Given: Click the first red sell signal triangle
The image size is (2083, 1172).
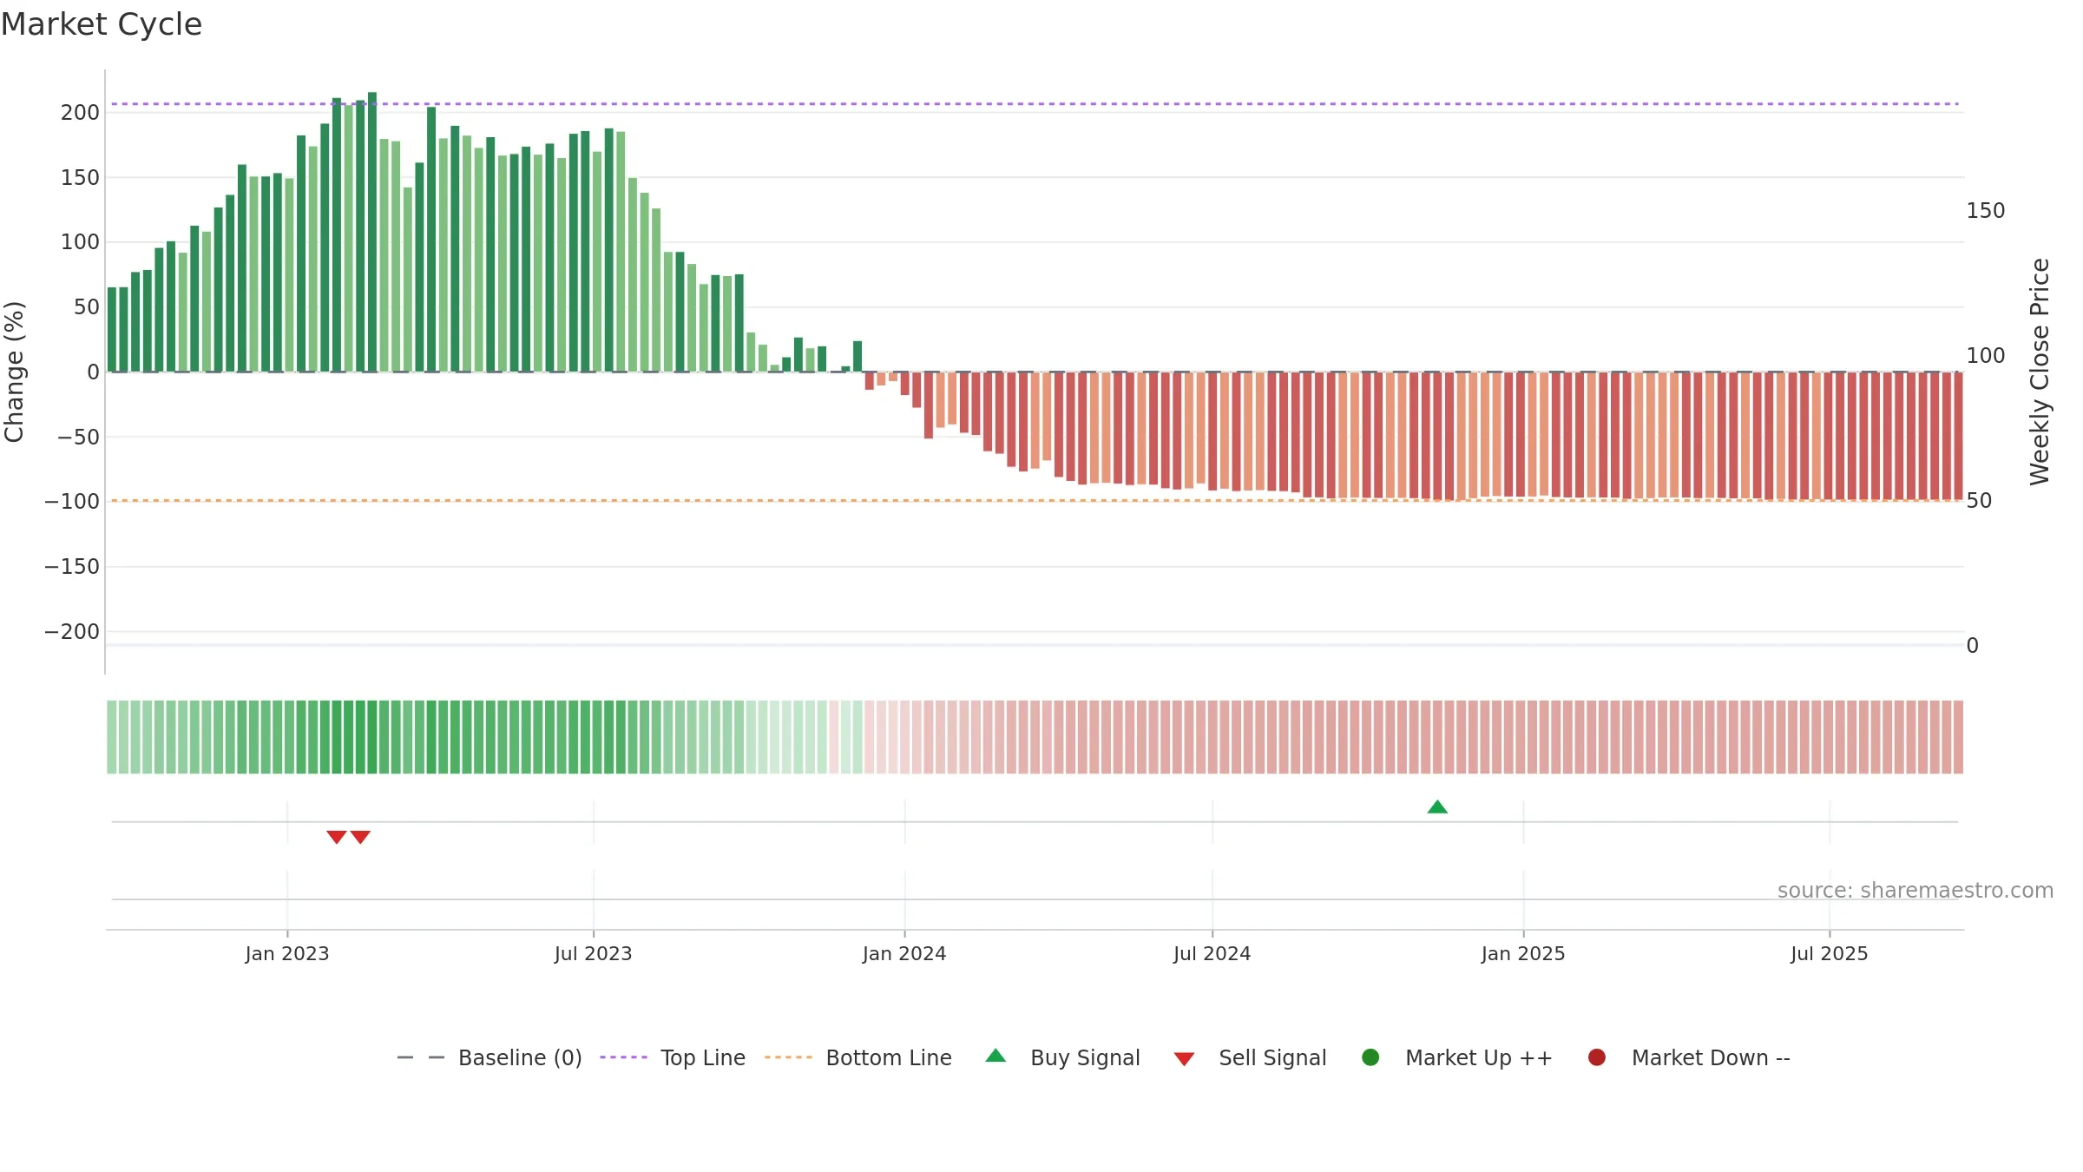Looking at the screenshot, I should 337,837.
